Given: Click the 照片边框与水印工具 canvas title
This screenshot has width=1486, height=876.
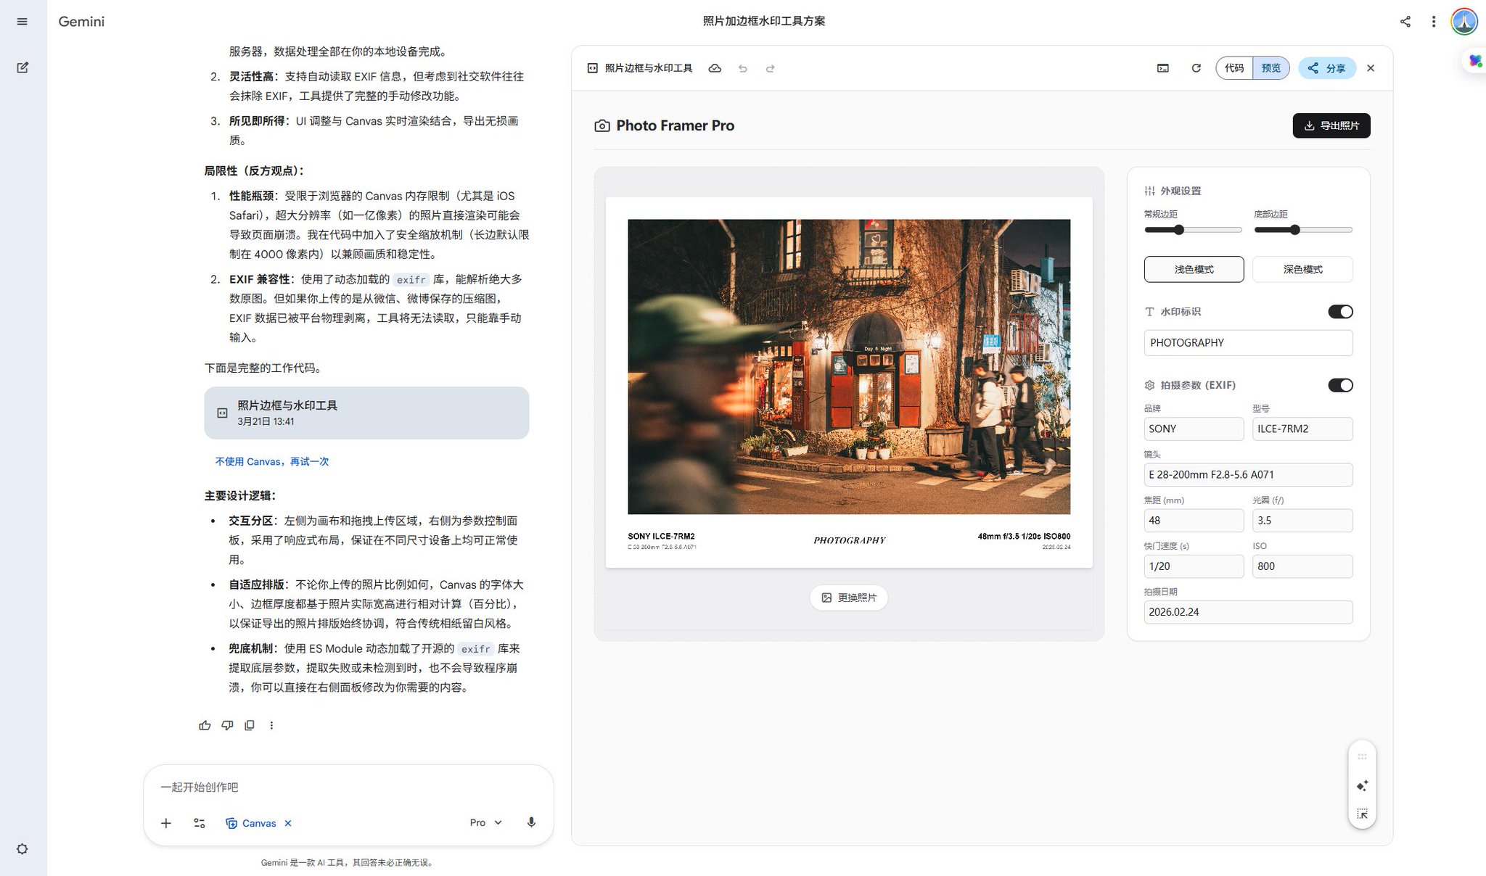Looking at the screenshot, I should coord(648,68).
